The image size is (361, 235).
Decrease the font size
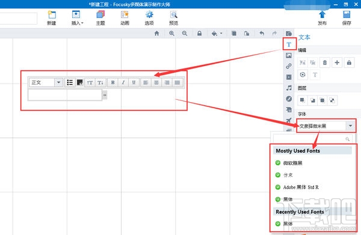[100, 82]
